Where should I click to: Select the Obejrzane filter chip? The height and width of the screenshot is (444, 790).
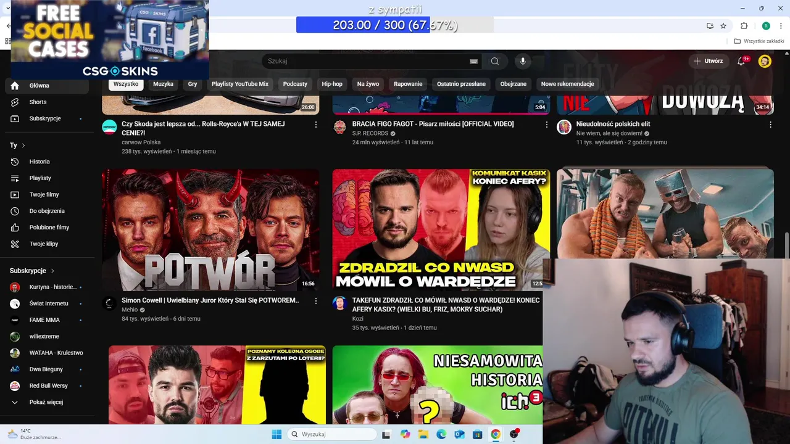pos(513,84)
